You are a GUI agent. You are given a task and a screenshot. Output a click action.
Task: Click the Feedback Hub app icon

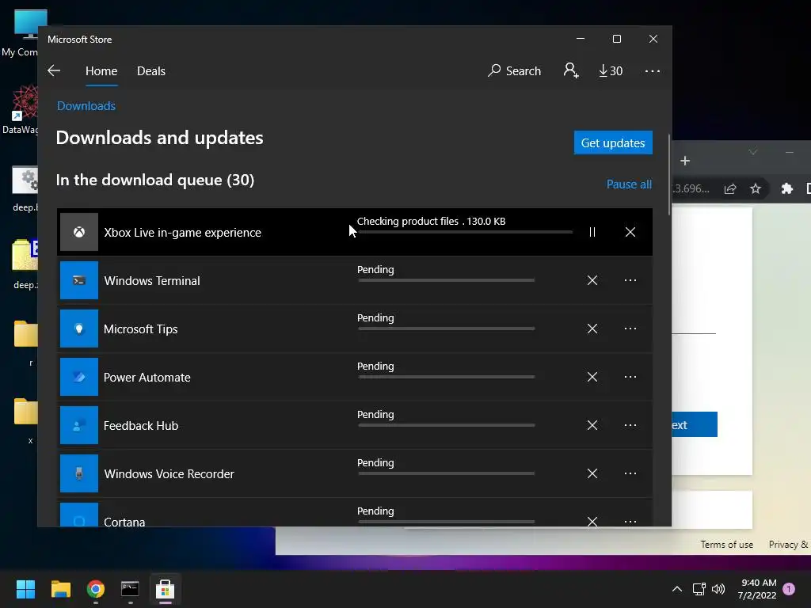click(x=79, y=425)
